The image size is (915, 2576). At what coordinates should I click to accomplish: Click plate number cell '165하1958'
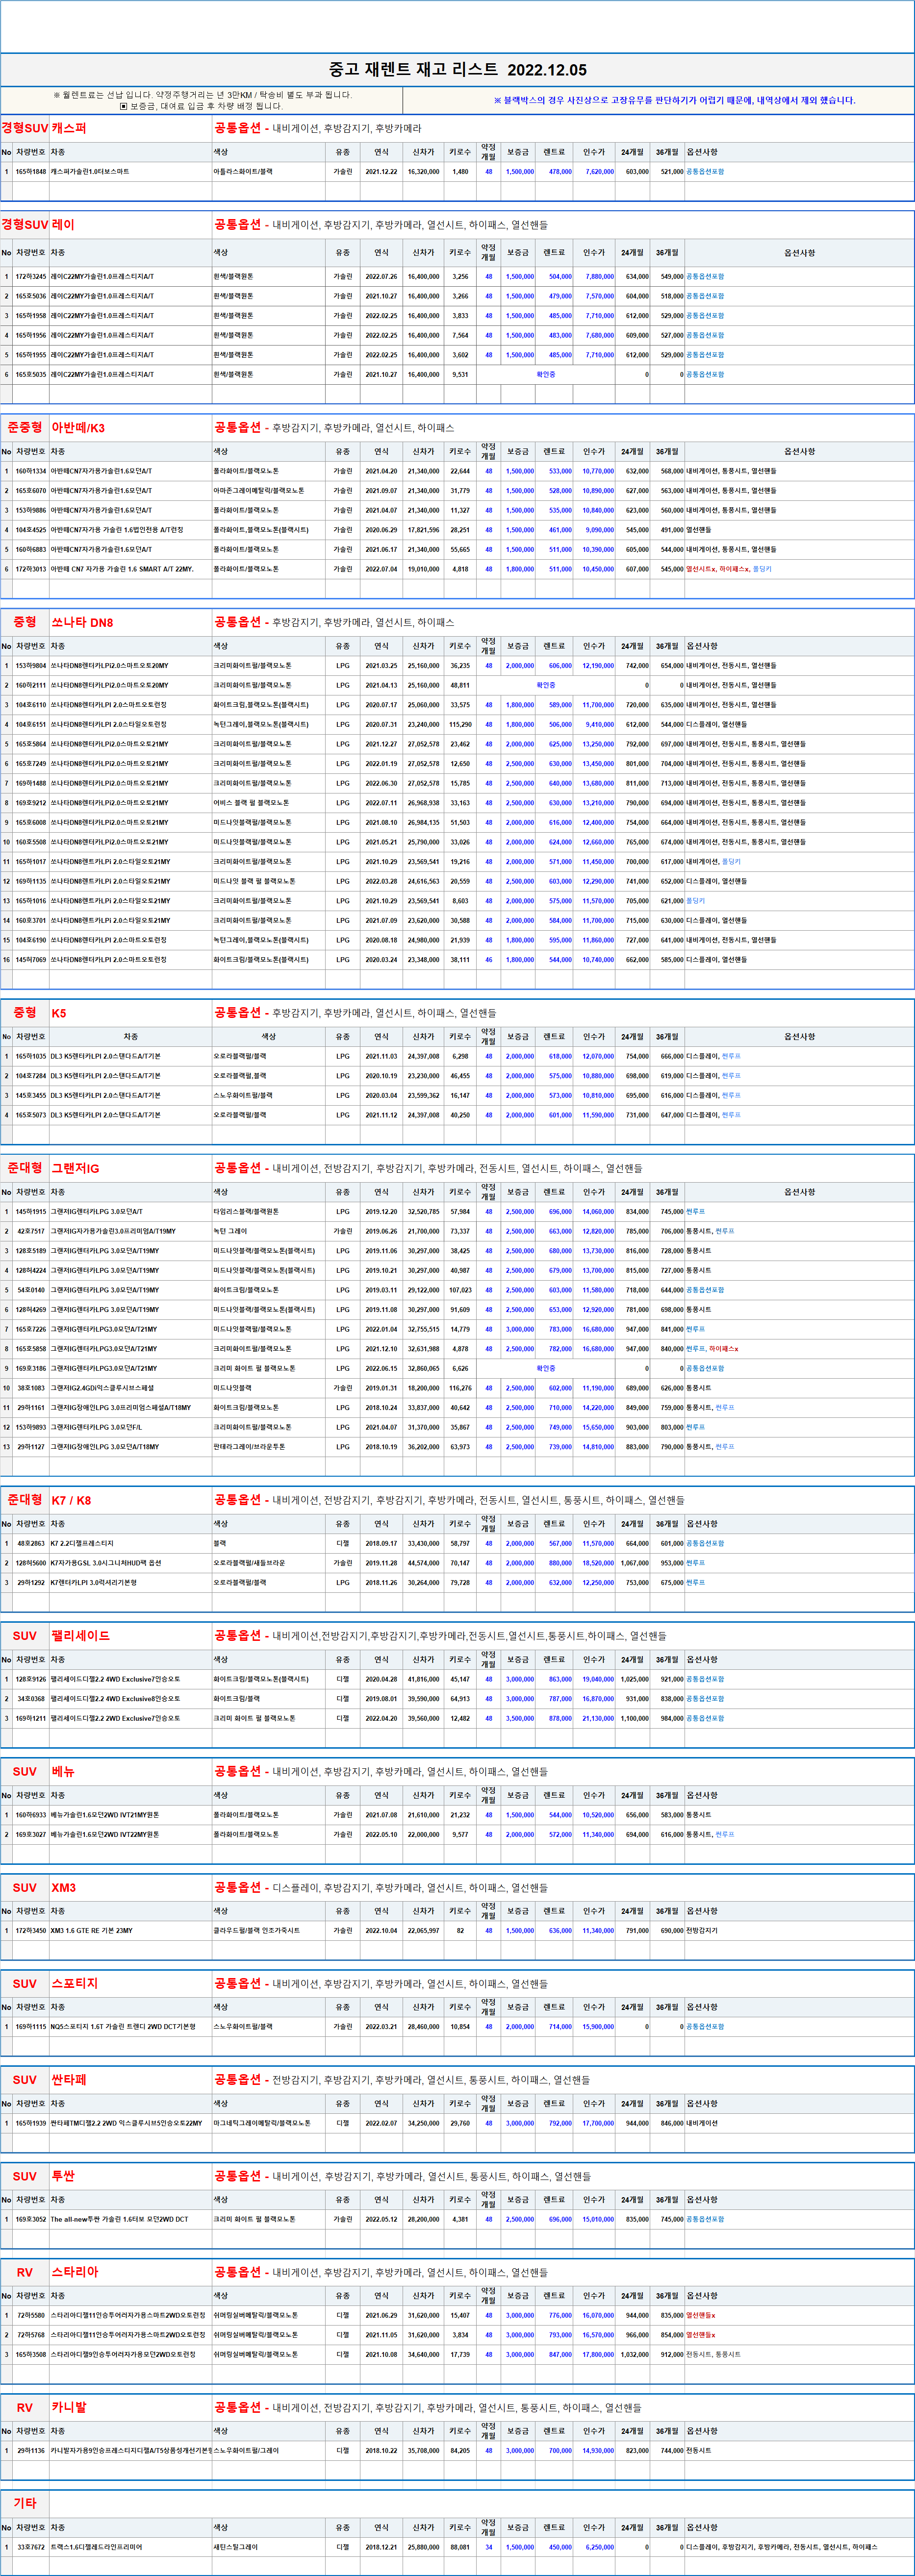click(x=31, y=316)
